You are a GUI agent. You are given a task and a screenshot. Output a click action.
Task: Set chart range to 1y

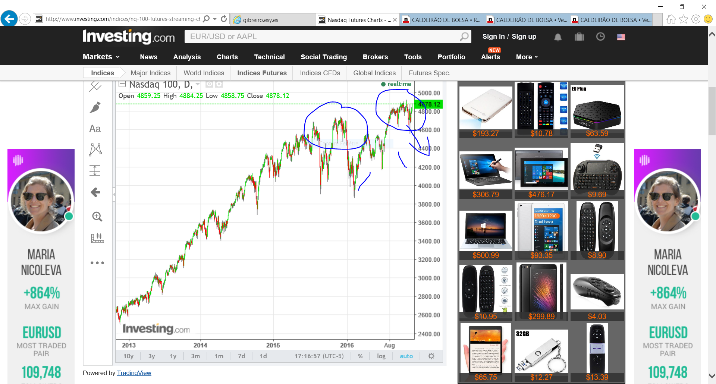(173, 356)
